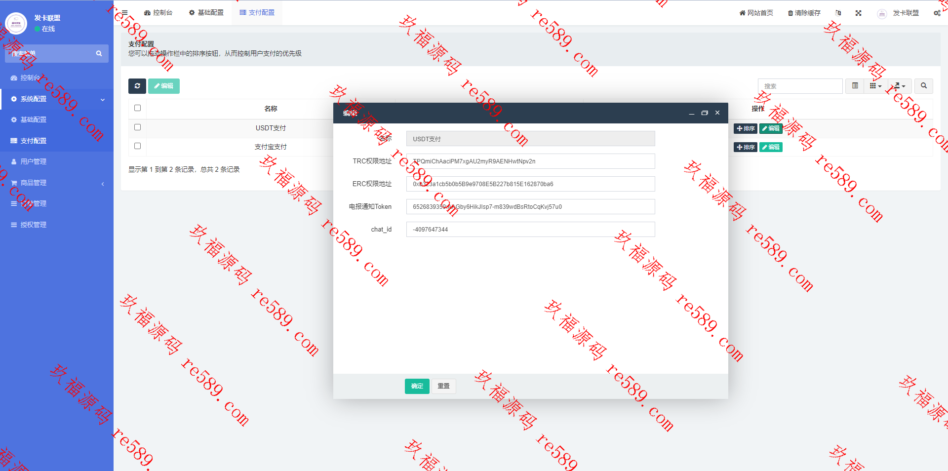Check the USDT支付 row checkbox
This screenshot has height=471, width=948.
tap(138, 127)
